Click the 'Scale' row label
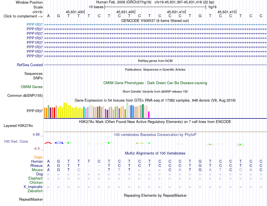The width and height of the screenshot is (267, 206). 38,7
